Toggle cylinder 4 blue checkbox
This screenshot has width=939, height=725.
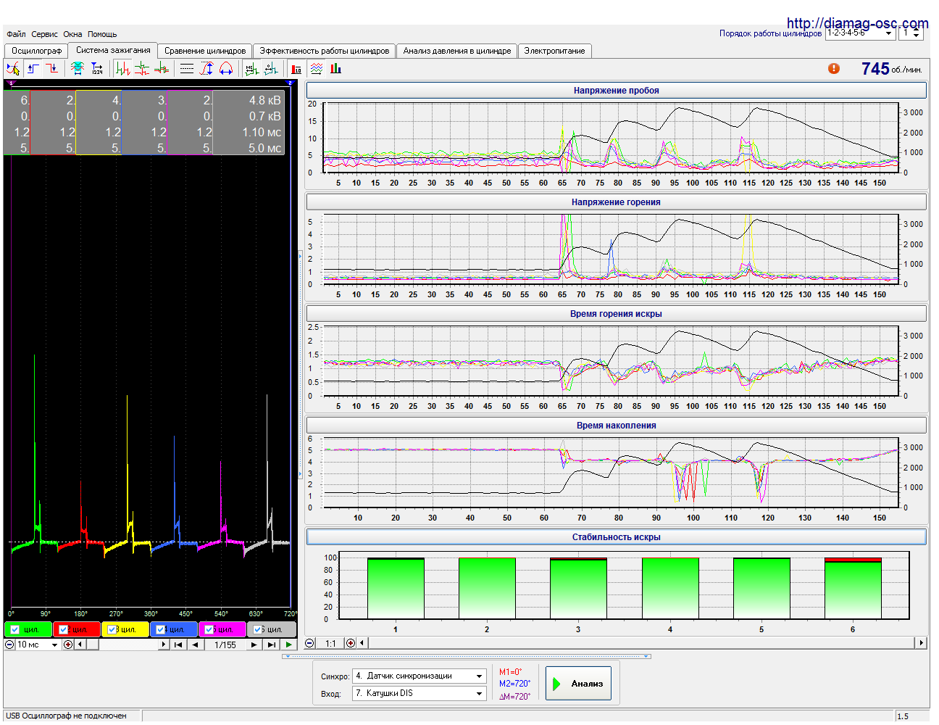tap(161, 629)
